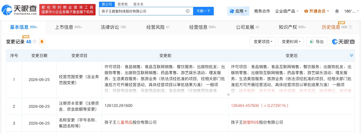Open the 变更时间 filter dropdown
Screen dimensions: 361x134
[x=291, y=42]
